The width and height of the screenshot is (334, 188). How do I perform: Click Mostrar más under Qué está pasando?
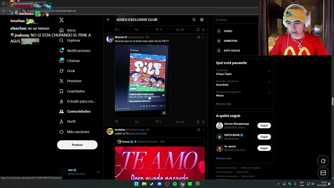click(223, 104)
